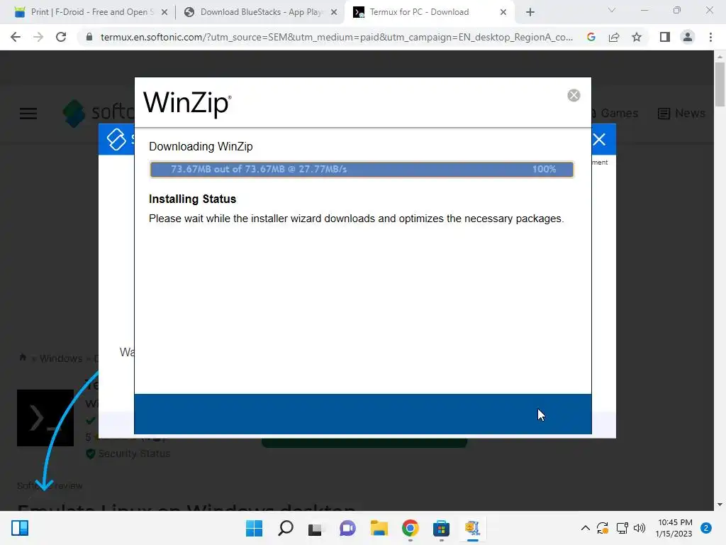726x545 pixels.
Task: Open the notification count badge
Action: 706,528
